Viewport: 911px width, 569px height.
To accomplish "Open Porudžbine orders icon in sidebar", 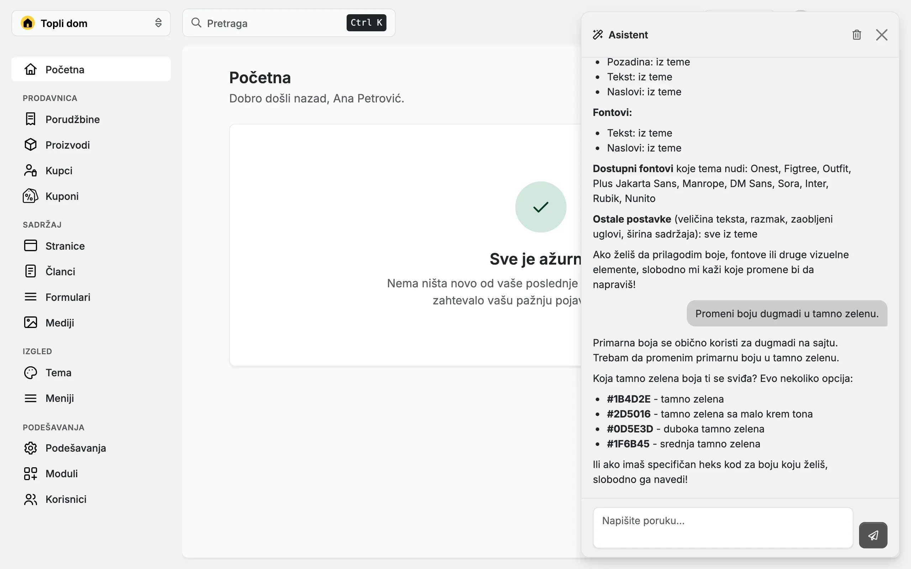I will click(x=31, y=119).
